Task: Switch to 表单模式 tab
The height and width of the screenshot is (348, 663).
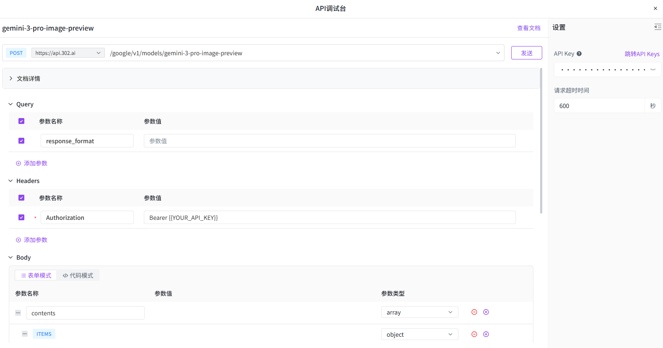Action: click(36, 275)
